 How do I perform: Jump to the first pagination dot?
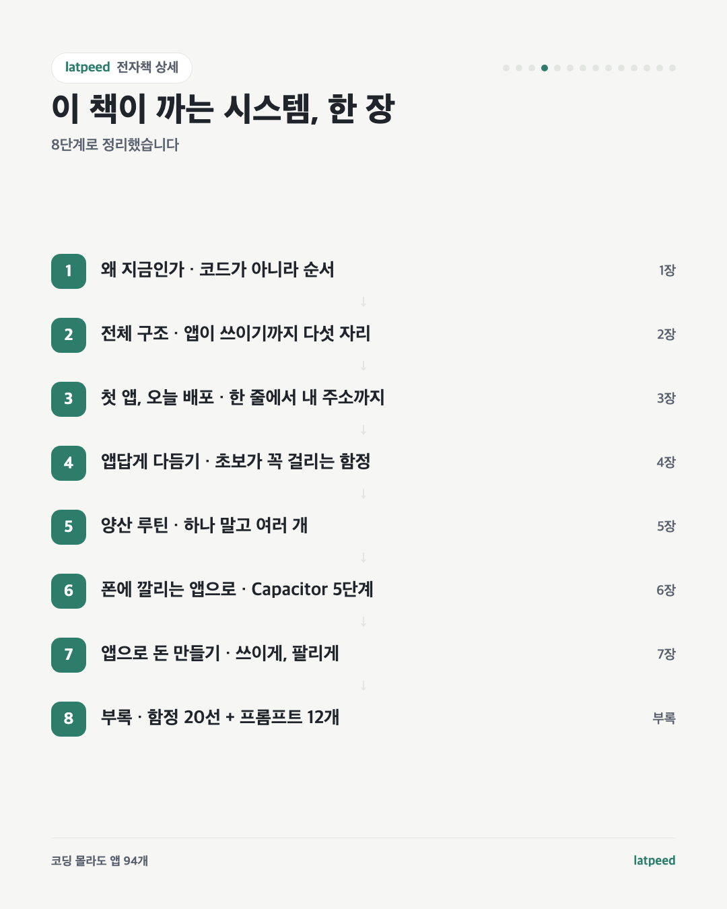(506, 68)
